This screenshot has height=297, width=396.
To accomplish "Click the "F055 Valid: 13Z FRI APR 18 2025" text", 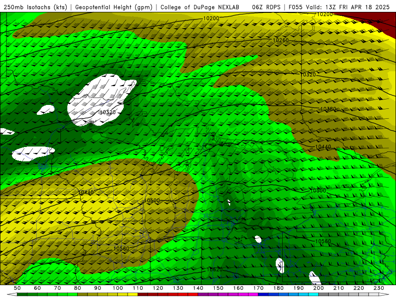I will click(339, 7).
